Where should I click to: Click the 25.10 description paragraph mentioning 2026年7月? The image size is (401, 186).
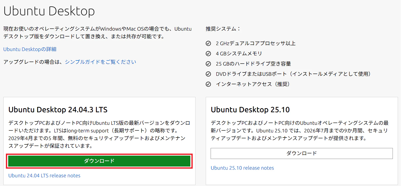300,131
